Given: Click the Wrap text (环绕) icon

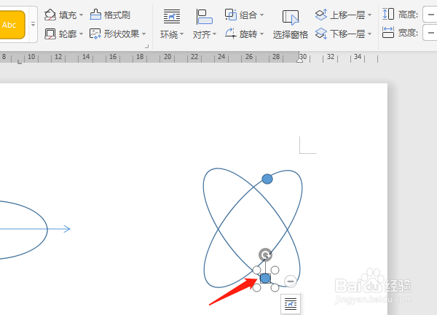Looking at the screenshot, I should (x=172, y=17).
